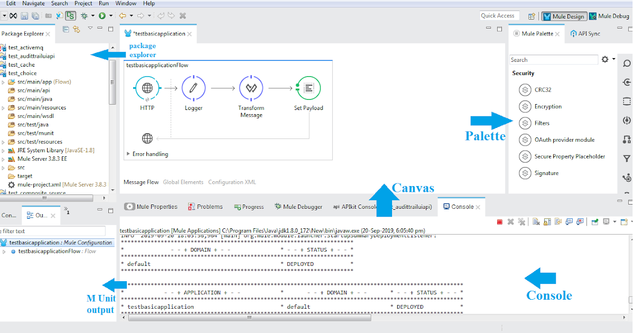Expand the src/main/app (Flows) folder
The height and width of the screenshot is (333, 634).
coord(3,82)
